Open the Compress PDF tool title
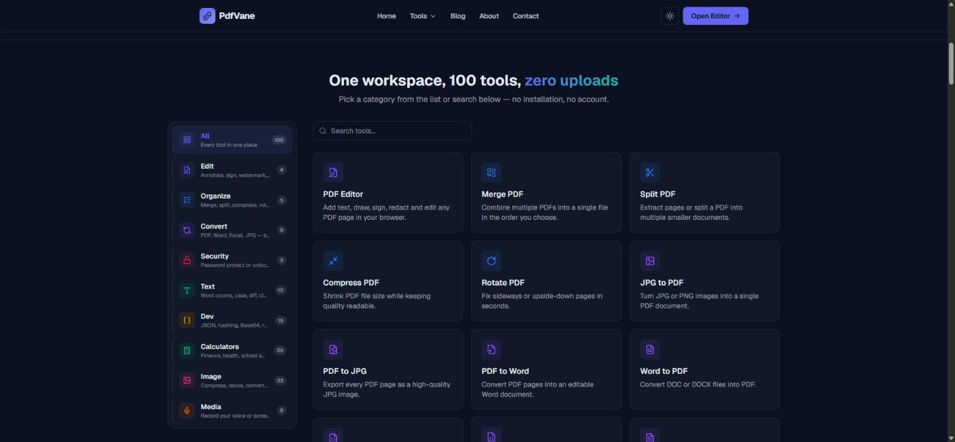Screen dimensions: 955x442 click(351, 282)
